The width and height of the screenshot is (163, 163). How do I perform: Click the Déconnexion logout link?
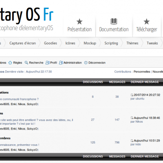(x=97, y=63)
